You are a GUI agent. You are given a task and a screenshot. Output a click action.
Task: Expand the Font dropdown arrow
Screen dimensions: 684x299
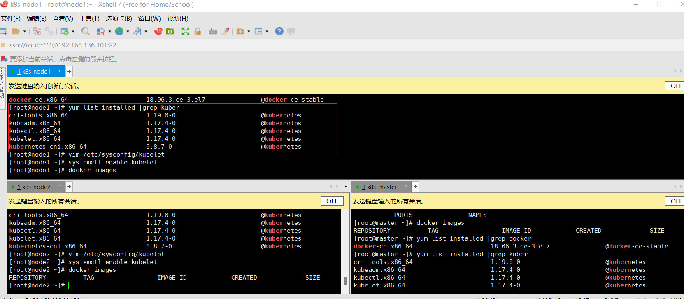(146, 31)
